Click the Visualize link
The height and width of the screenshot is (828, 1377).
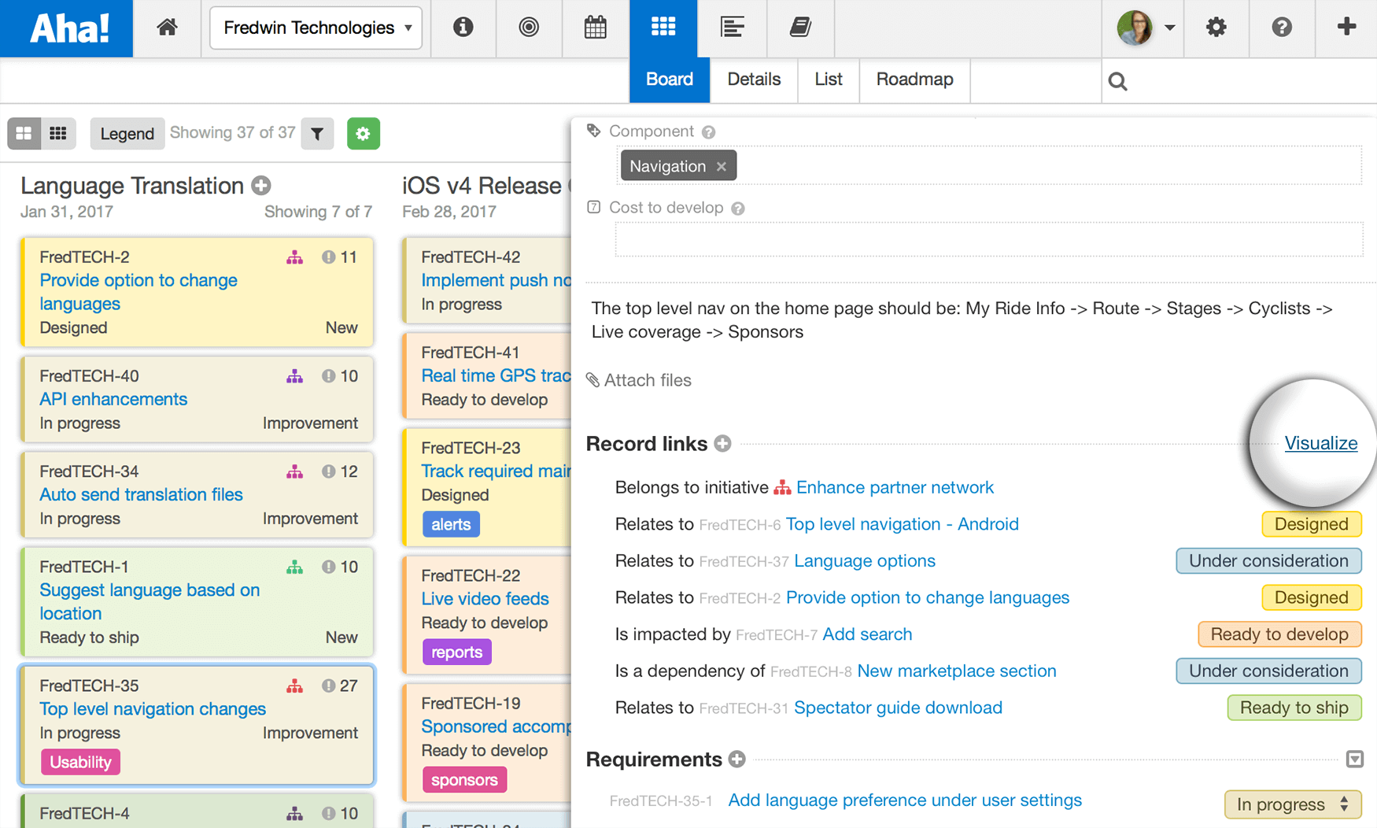1321,443
